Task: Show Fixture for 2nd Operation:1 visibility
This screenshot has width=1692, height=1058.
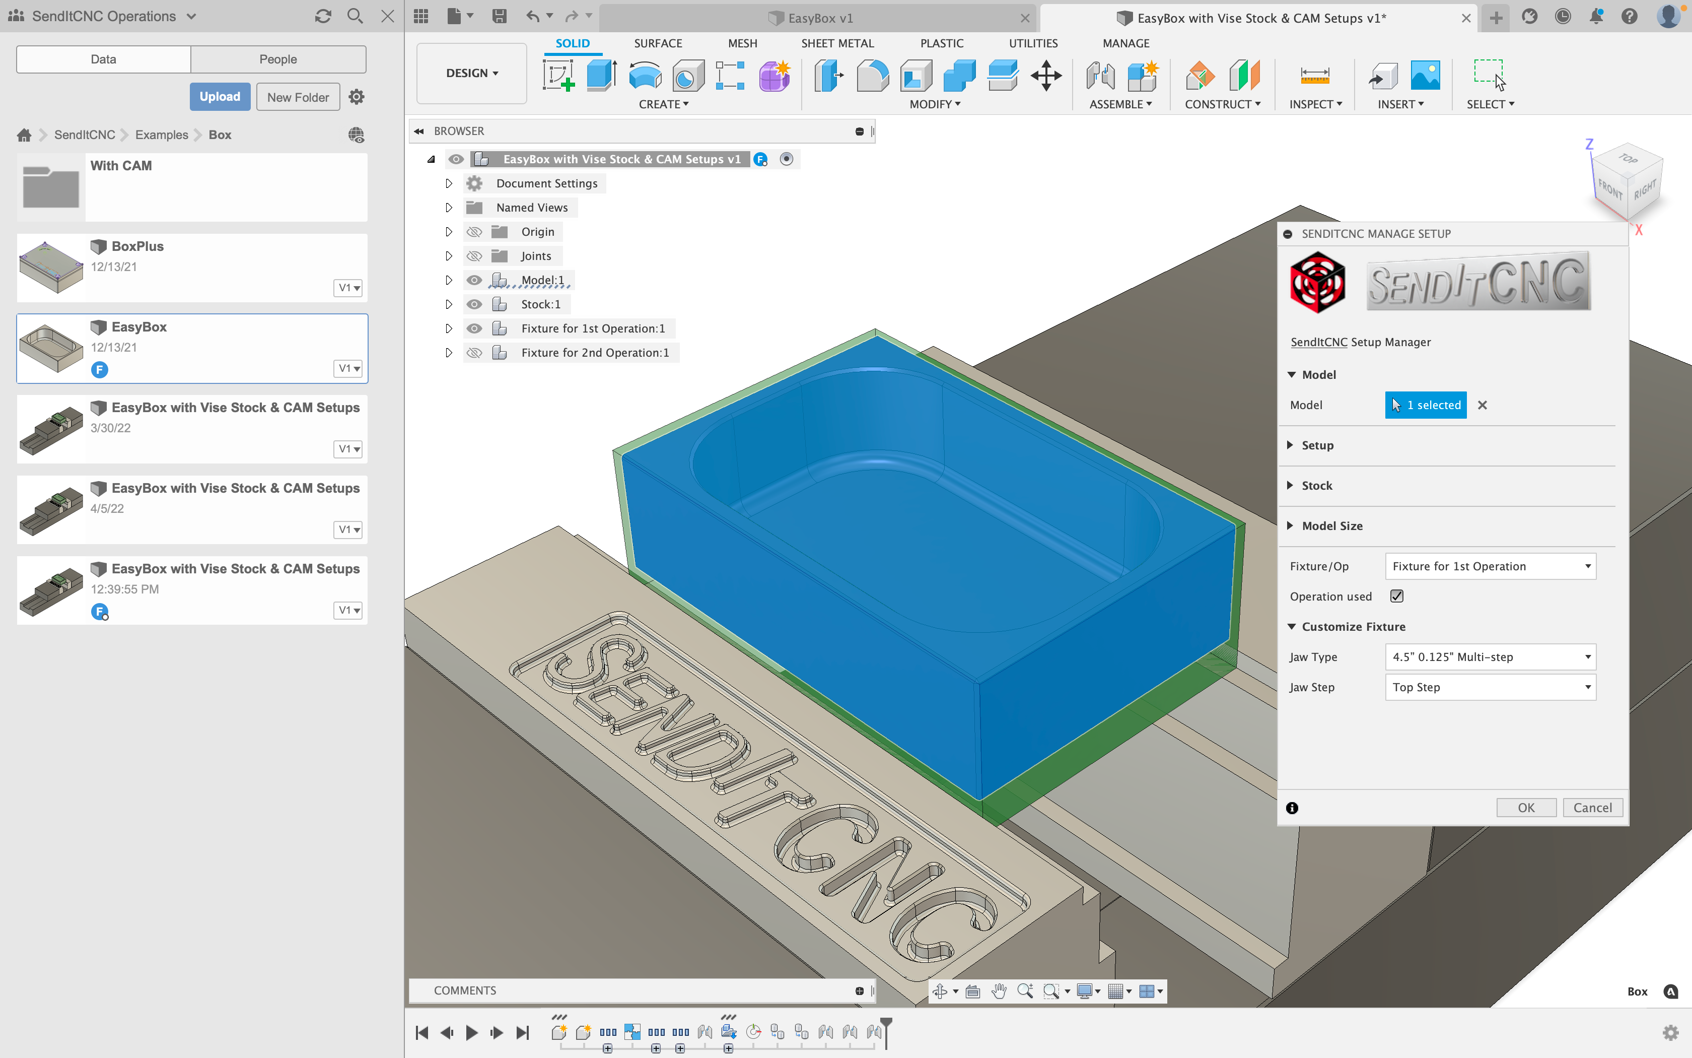Action: click(x=474, y=353)
